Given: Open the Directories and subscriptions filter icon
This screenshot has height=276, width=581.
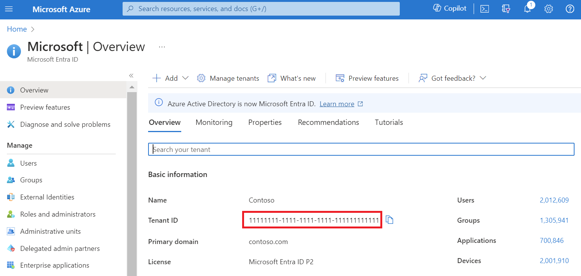Looking at the screenshot, I should 506,9.
